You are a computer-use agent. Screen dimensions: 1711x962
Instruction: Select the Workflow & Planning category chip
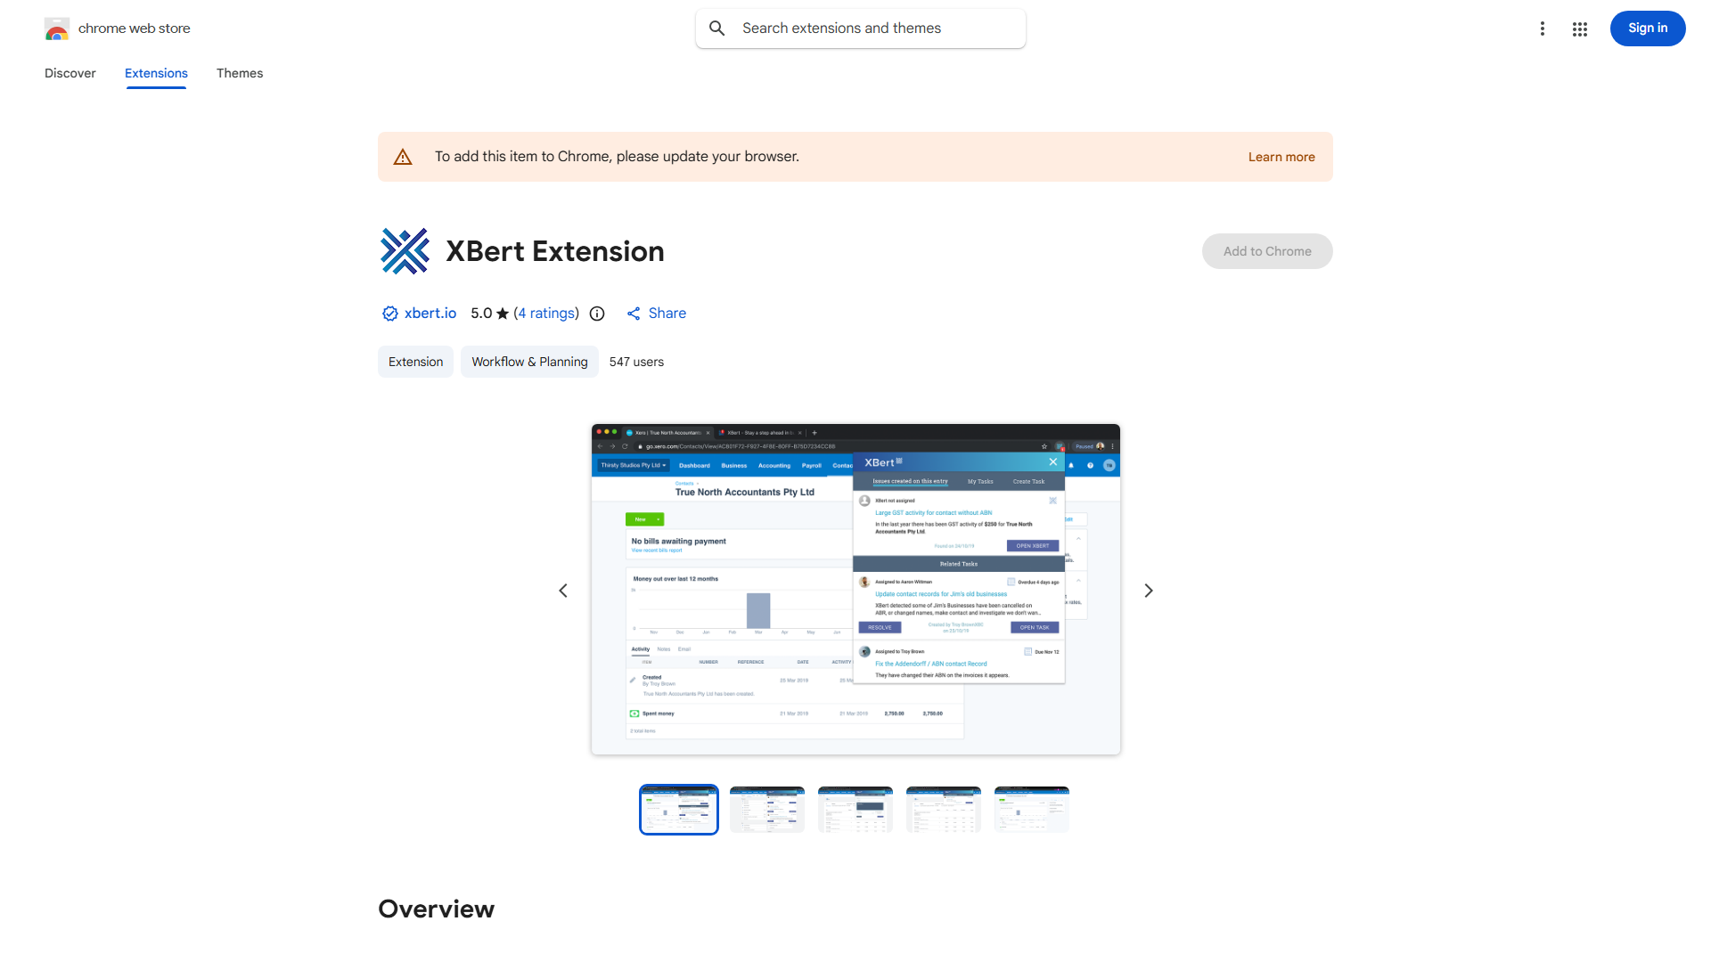click(529, 362)
